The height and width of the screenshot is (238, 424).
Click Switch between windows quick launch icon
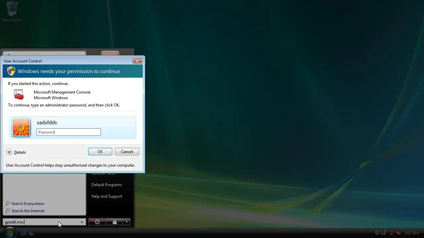pos(31,233)
